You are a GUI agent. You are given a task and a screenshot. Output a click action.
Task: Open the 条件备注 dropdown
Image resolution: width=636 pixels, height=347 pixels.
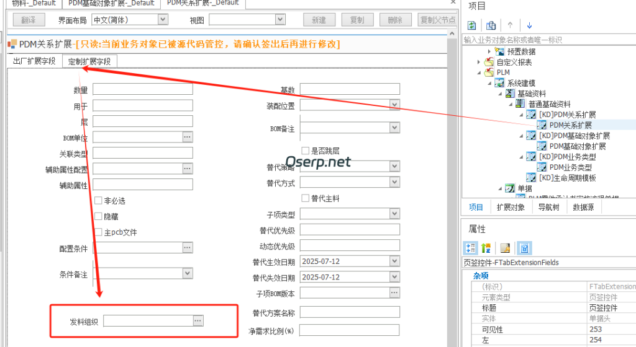[188, 273]
